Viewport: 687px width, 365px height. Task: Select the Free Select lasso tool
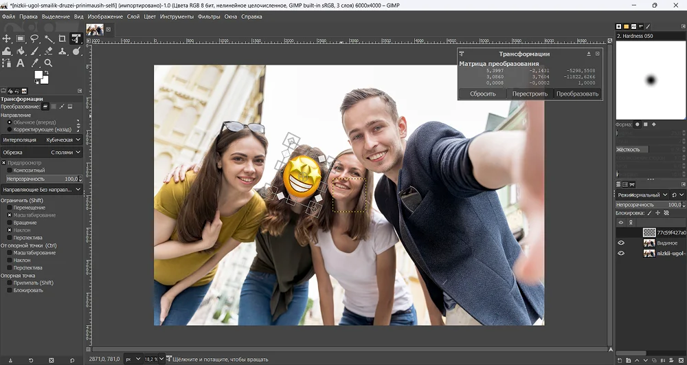pyautogui.click(x=34, y=39)
